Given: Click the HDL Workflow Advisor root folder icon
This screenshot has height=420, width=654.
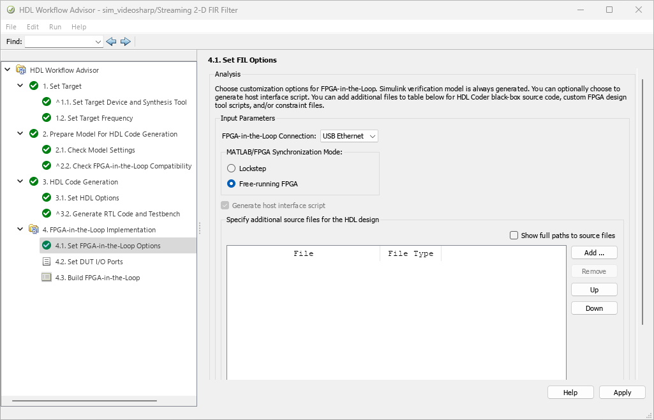Looking at the screenshot, I should 21,70.
